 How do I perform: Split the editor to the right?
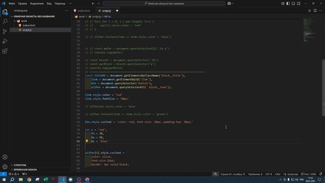click(315, 11)
